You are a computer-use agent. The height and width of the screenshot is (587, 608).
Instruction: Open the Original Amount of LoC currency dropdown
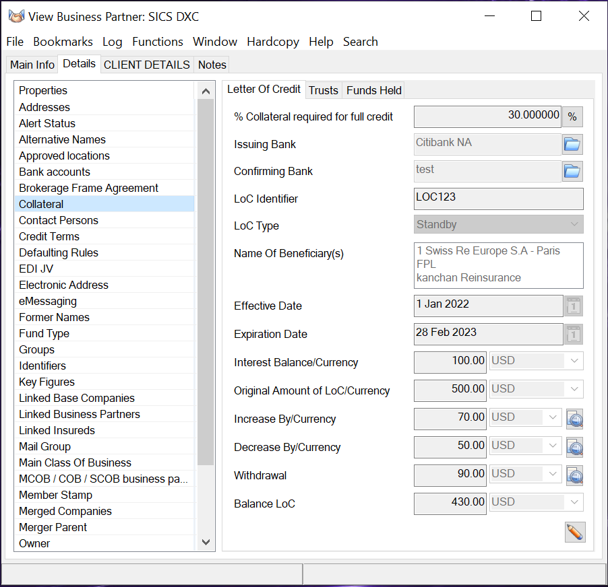[574, 389]
